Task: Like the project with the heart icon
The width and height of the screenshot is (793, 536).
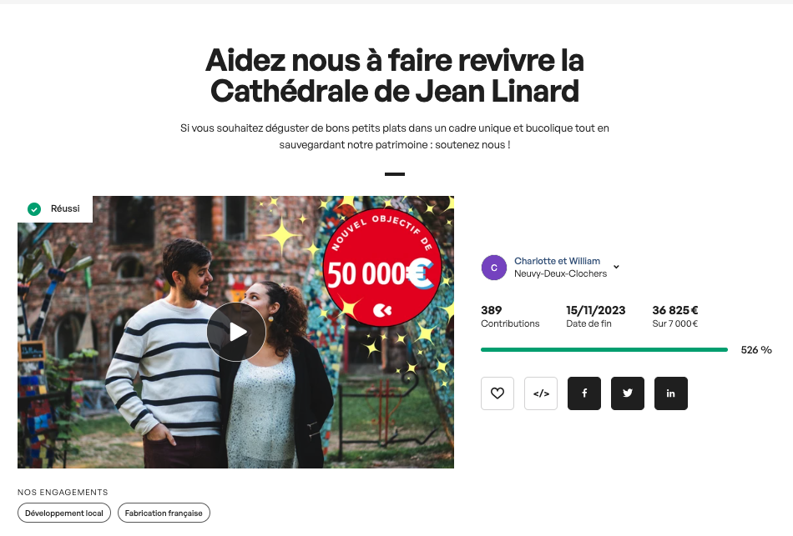Action: point(498,393)
